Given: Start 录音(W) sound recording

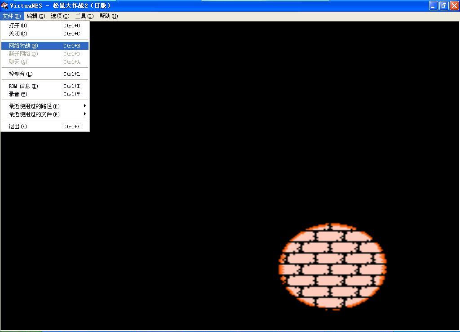Looking at the screenshot, I should pos(45,94).
